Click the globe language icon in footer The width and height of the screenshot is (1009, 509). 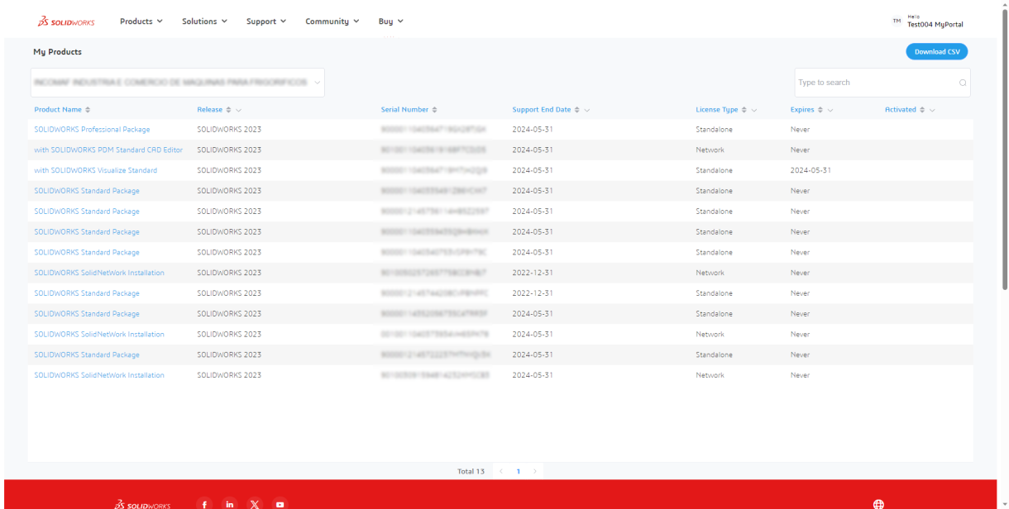878,504
